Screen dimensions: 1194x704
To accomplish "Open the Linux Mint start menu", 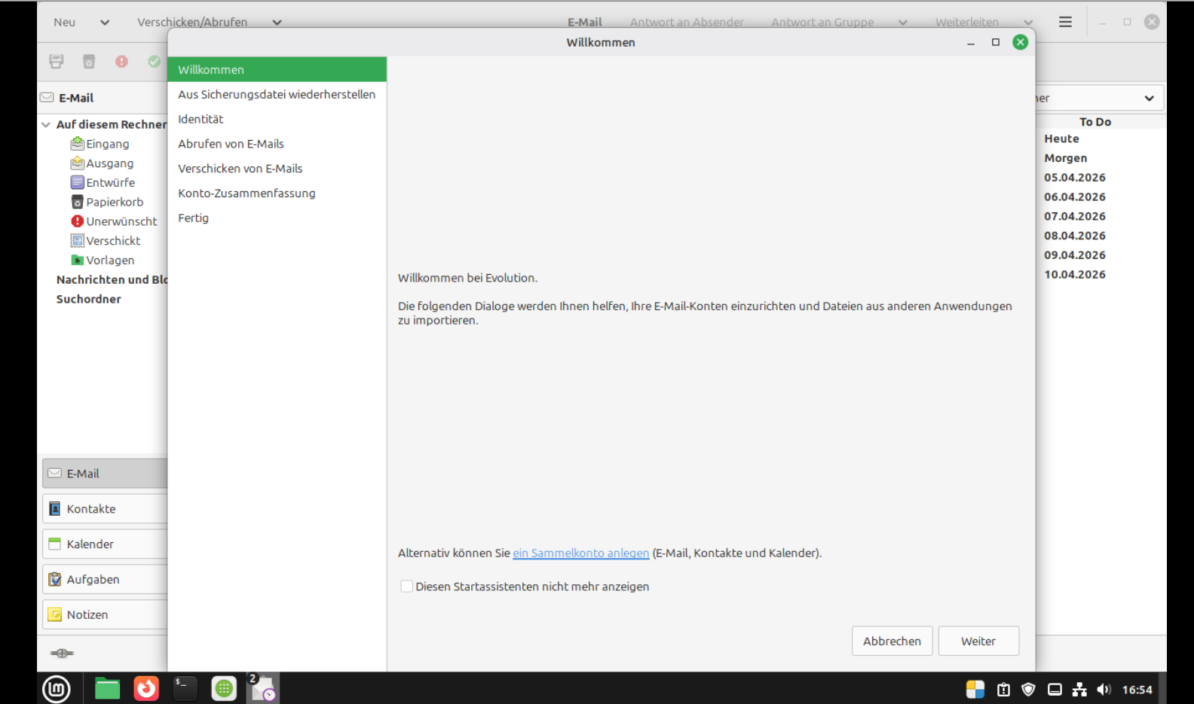I will 57,688.
